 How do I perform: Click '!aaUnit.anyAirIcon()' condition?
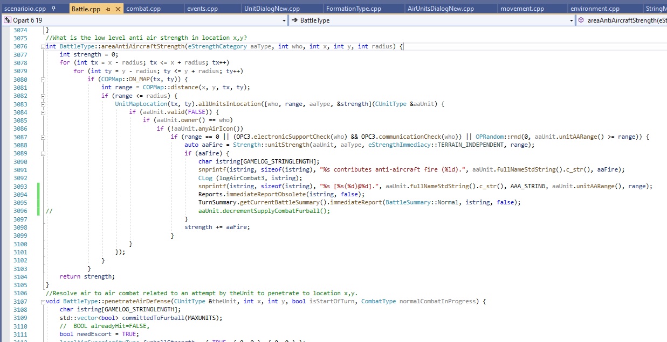(x=205, y=129)
